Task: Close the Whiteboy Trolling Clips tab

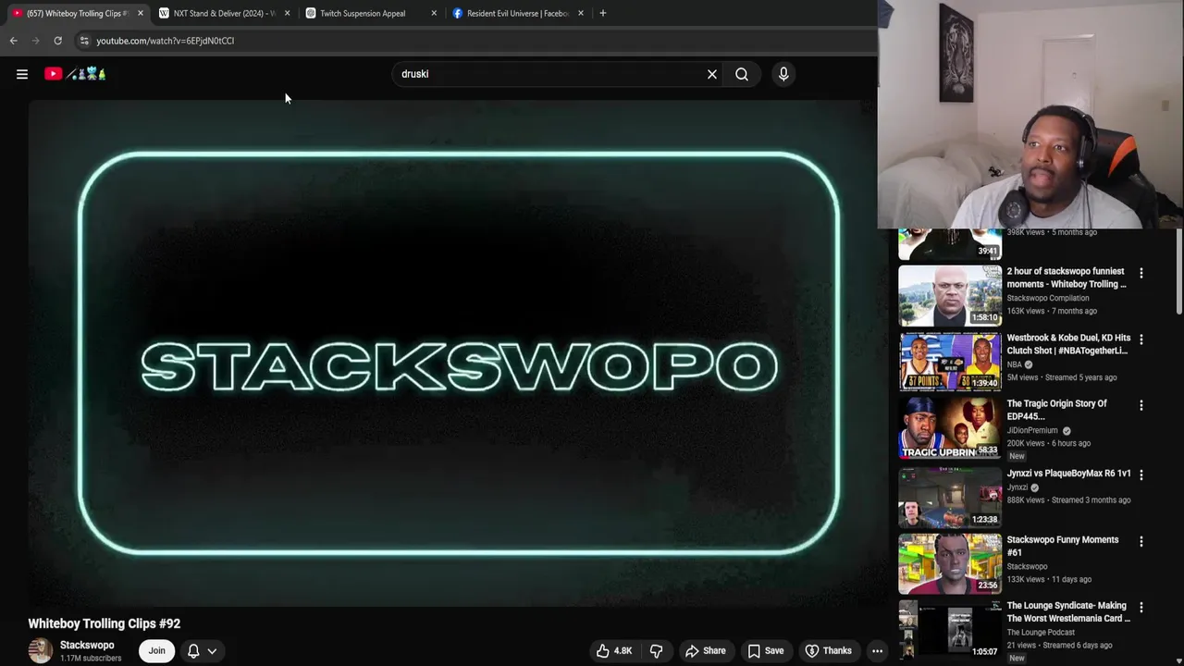Action: 141,13
